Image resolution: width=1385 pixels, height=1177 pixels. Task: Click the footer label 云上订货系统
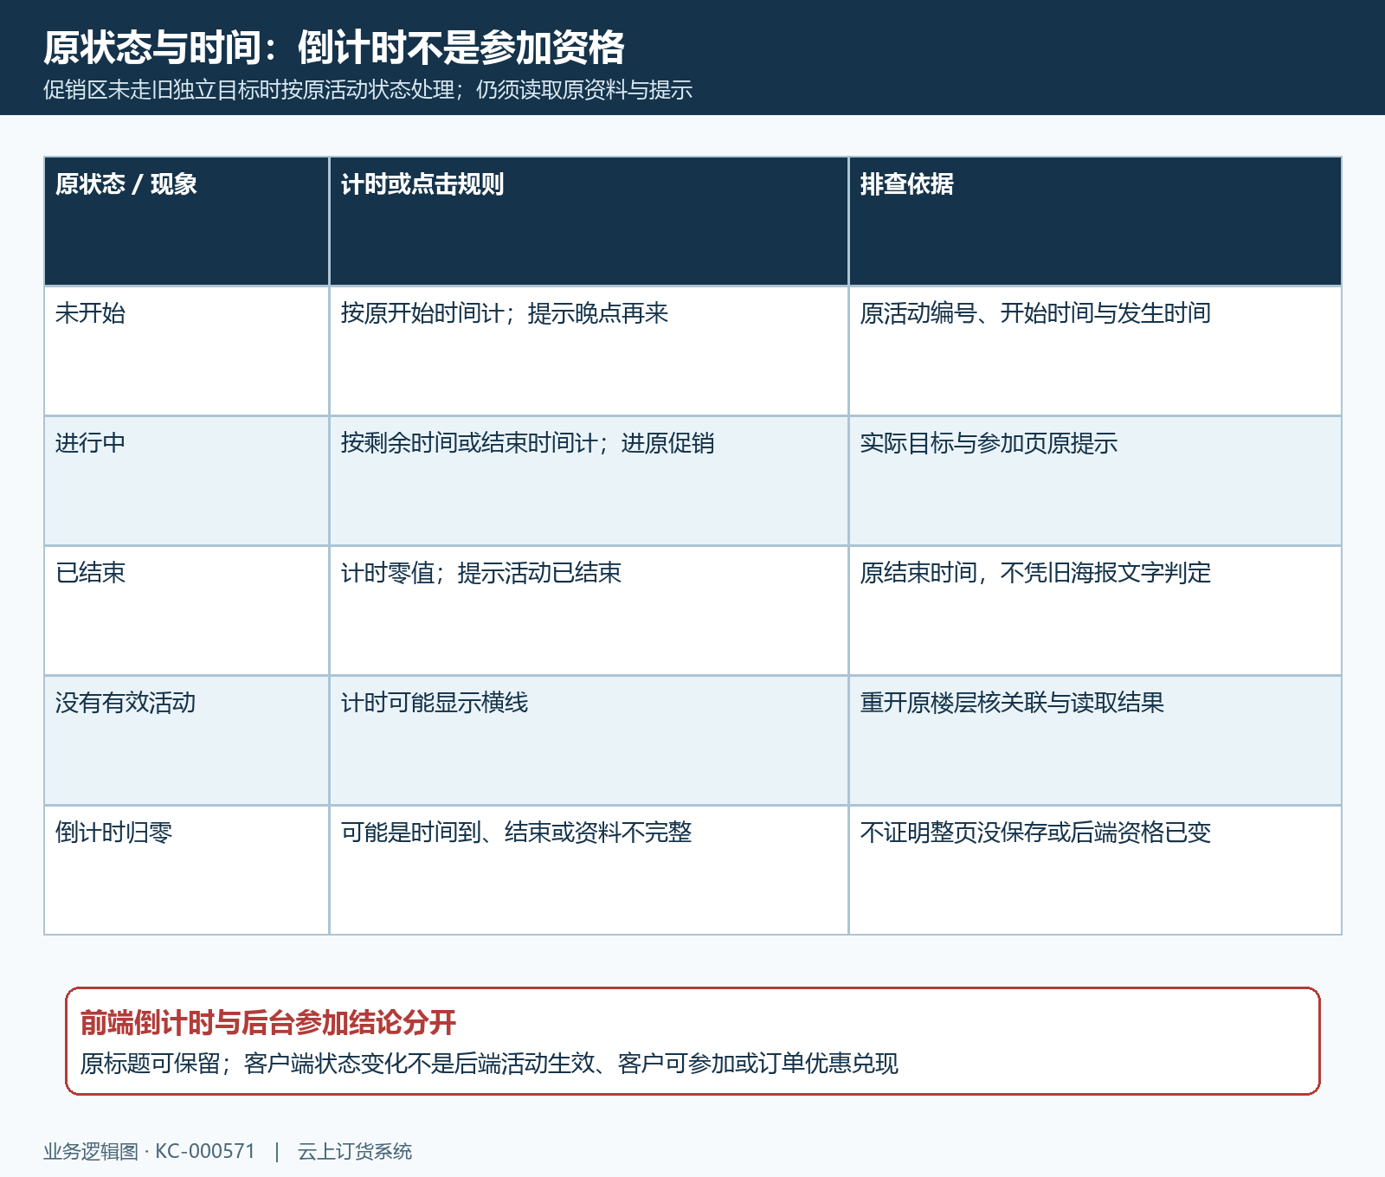click(355, 1152)
